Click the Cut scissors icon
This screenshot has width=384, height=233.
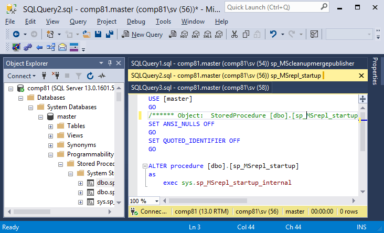tap(234, 35)
